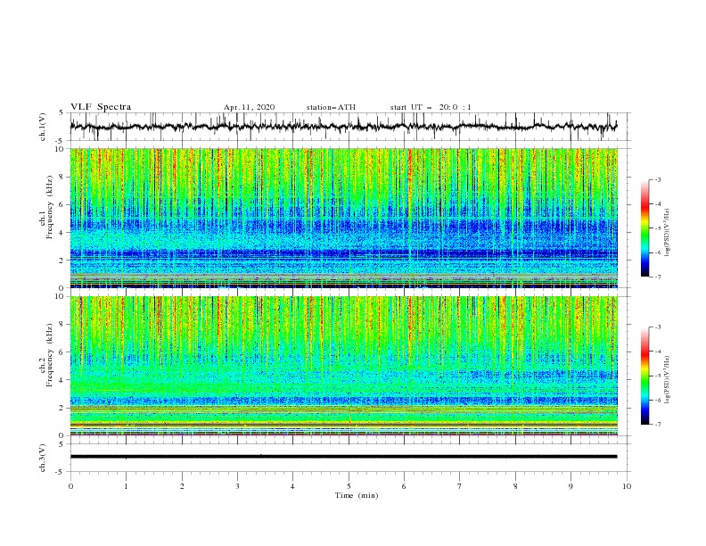The width and height of the screenshot is (706, 546).
Task: Select the date text 'Apr. 11, 2020'
Action: 249,107
